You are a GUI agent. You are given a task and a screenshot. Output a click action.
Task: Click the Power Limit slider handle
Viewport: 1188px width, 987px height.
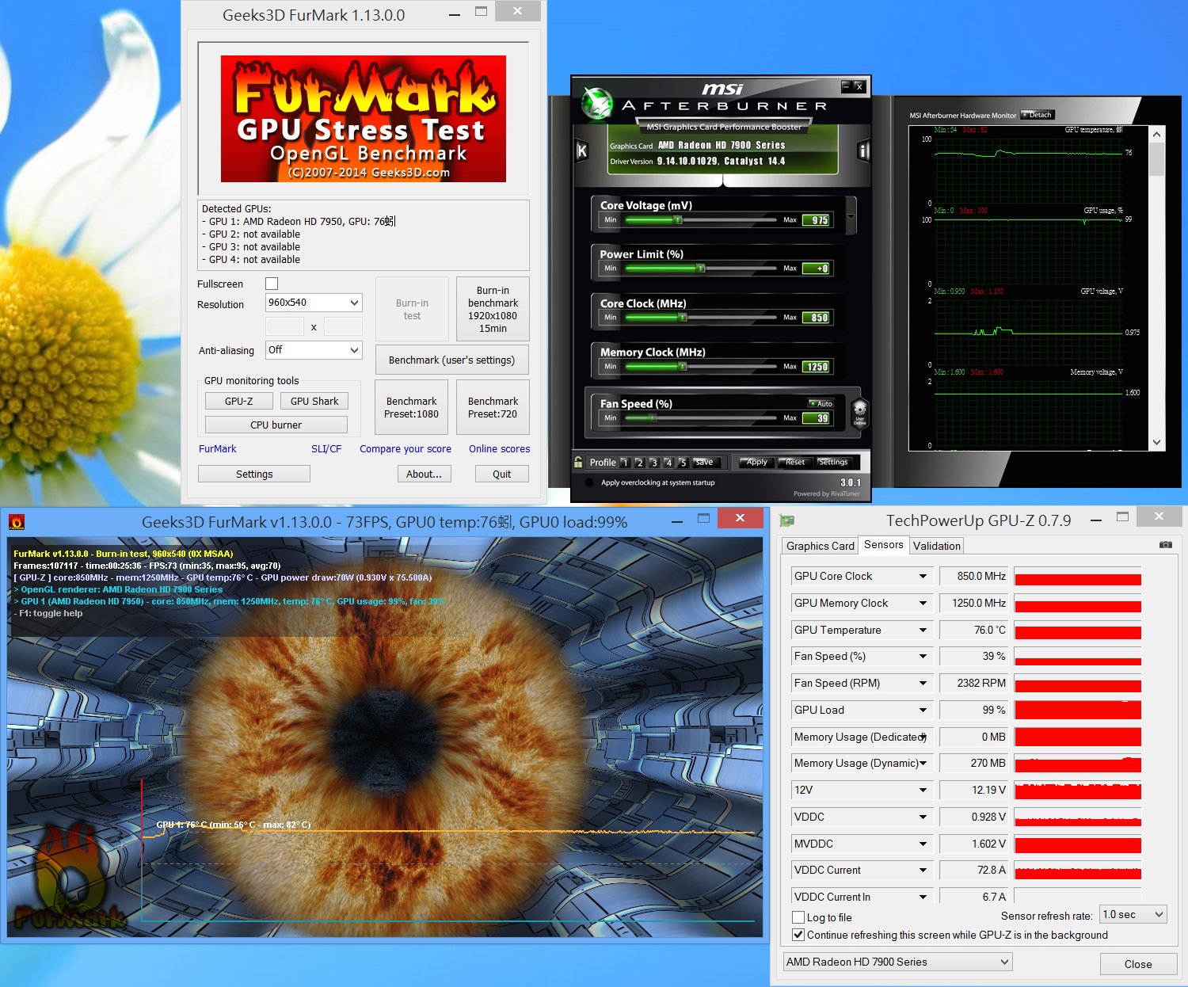[x=700, y=269]
